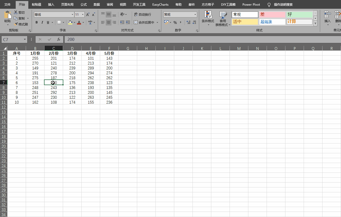Activate the Format Painter (格式刷)
Viewport: 341px width, 217px height.
[x=21, y=24]
